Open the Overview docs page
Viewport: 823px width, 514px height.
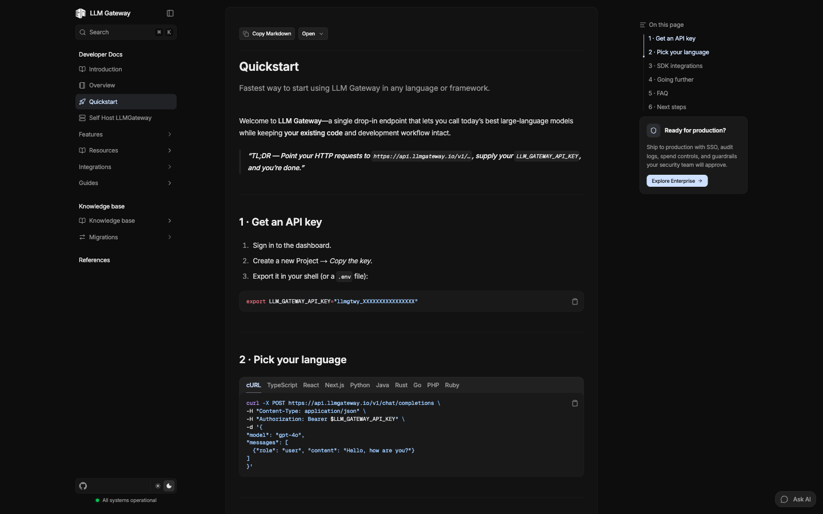point(126,85)
